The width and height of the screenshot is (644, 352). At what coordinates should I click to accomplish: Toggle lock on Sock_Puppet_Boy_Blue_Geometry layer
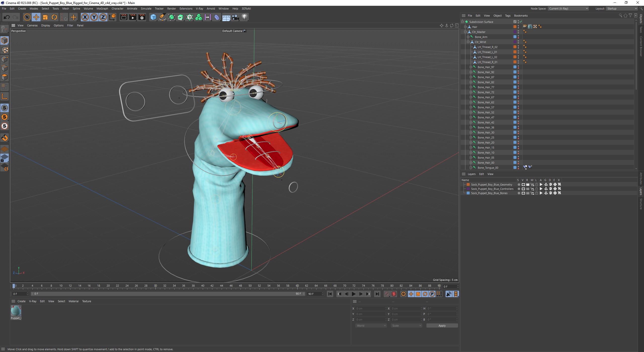click(x=537, y=185)
